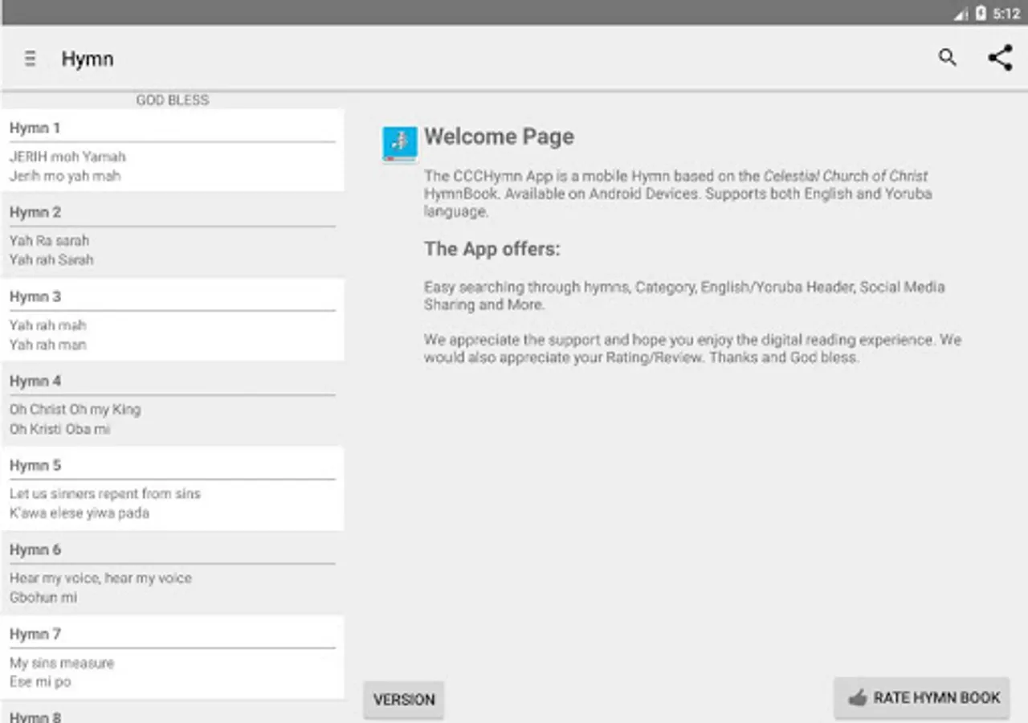The width and height of the screenshot is (1028, 723).
Task: Click the VERSION button
Action: coord(404,700)
